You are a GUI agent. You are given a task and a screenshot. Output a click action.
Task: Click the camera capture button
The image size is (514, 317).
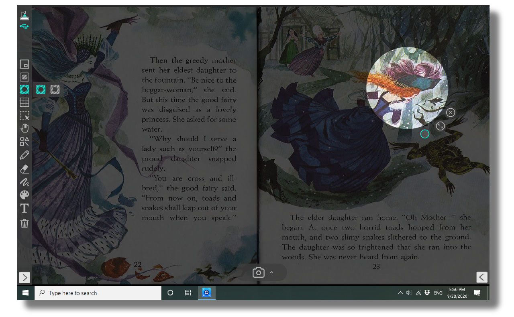(x=258, y=273)
